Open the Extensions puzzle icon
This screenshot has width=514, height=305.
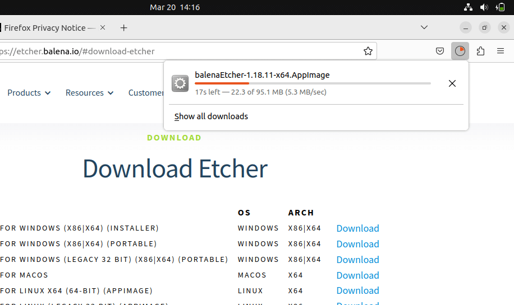[480, 51]
